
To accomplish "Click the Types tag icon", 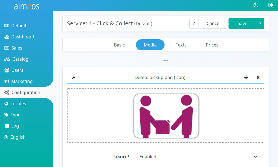I will 6,115.
